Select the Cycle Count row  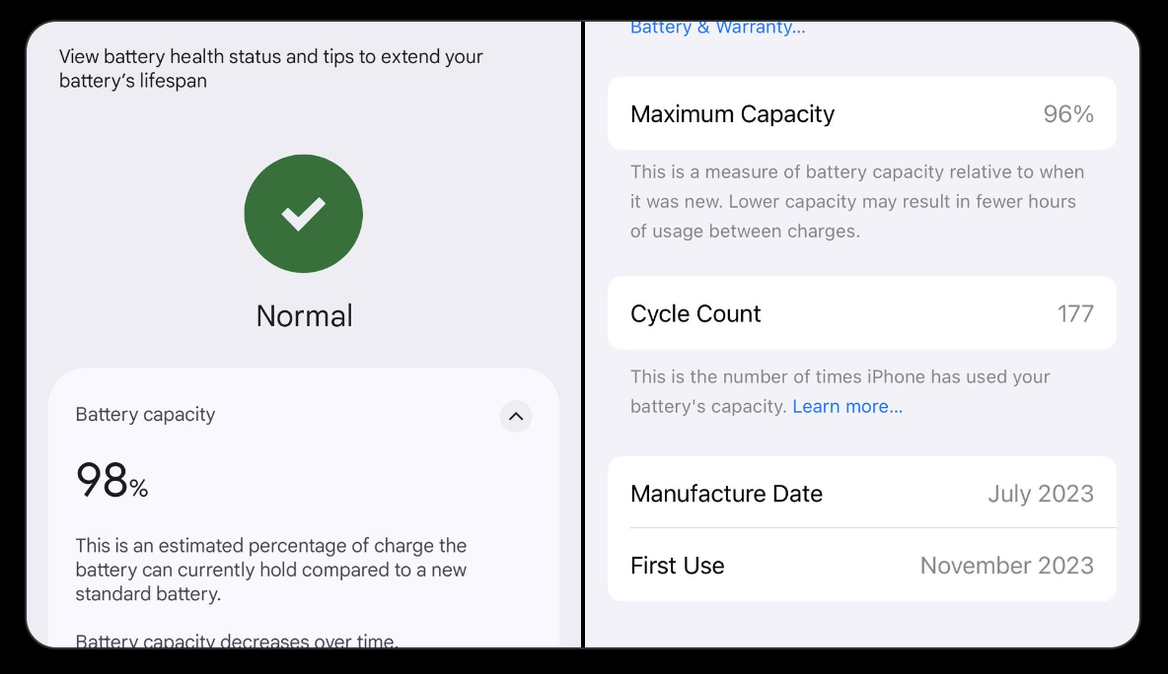862,313
